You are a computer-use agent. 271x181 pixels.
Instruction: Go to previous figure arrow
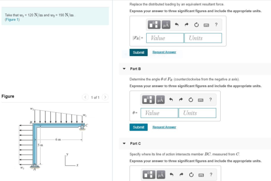pyautogui.click(x=85, y=97)
